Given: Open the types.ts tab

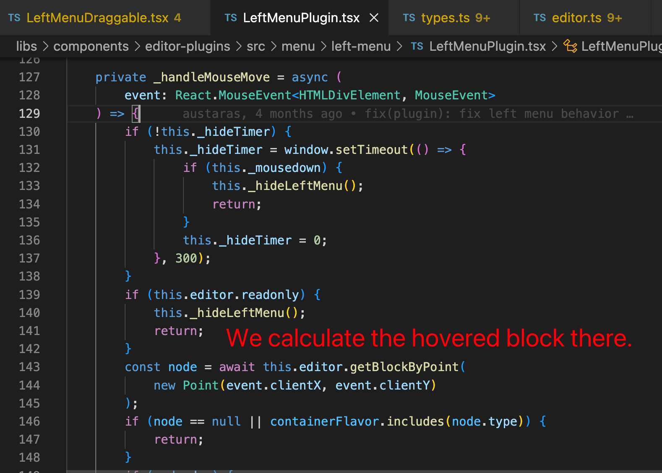Looking at the screenshot, I should pyautogui.click(x=453, y=18).
